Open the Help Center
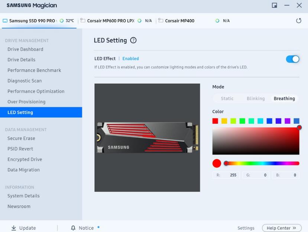 (x=281, y=228)
